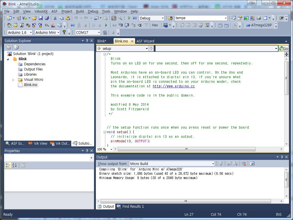293x220 pixels.
Task: Select Blink.ino in Solution Explorer
Action: point(30,85)
